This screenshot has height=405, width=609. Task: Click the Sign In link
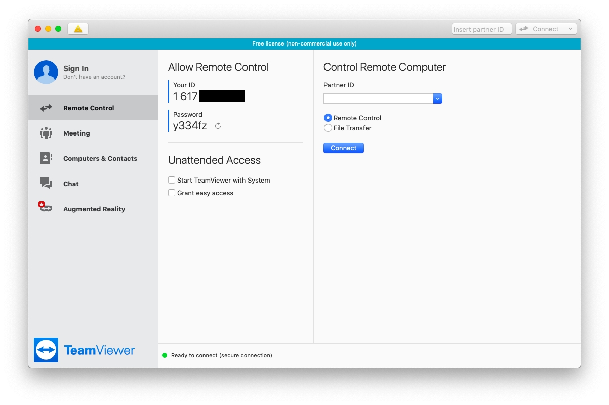[x=76, y=69]
